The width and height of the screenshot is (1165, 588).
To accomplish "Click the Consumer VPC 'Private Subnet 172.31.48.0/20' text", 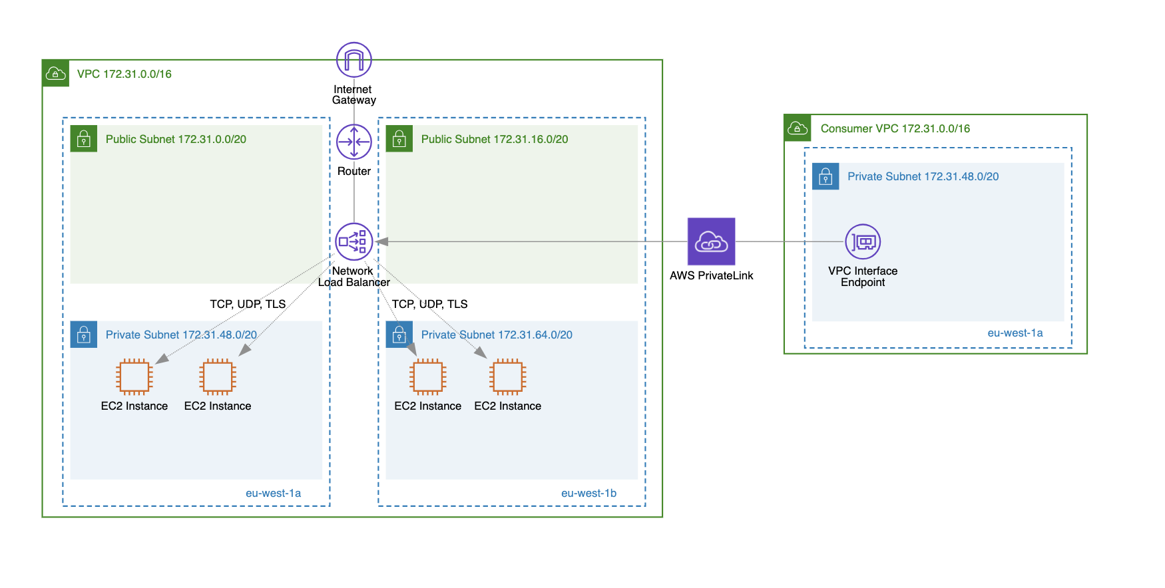I will point(923,176).
